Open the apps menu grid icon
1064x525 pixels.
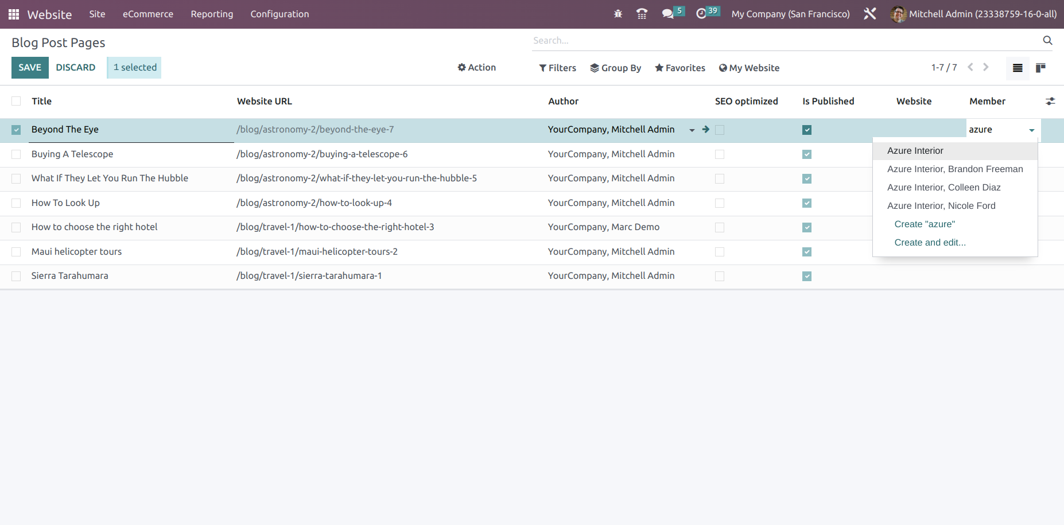13,14
